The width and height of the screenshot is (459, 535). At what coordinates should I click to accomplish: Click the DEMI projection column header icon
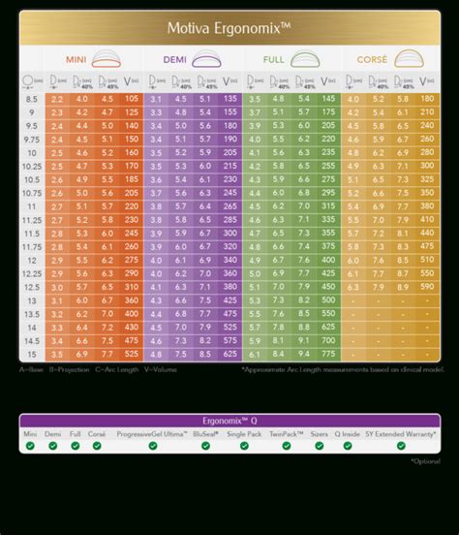click(156, 82)
